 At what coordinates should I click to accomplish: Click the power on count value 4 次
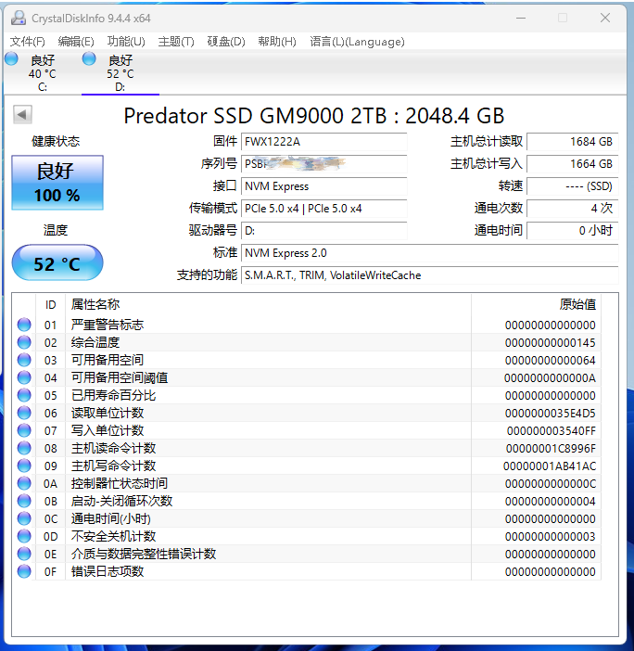click(x=573, y=209)
